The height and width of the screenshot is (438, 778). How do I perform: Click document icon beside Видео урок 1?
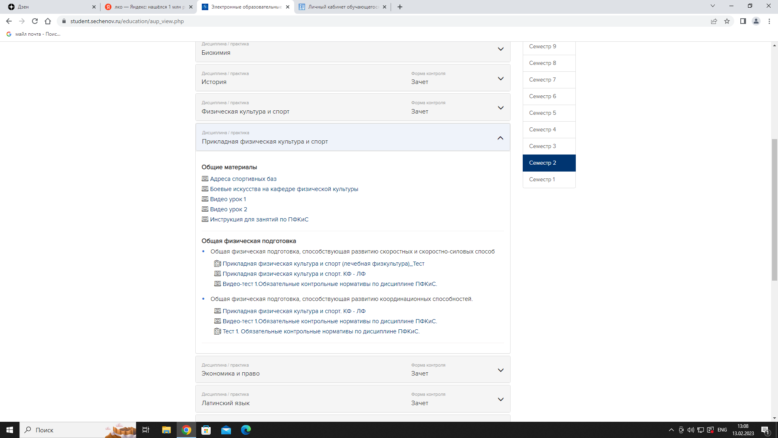205,199
